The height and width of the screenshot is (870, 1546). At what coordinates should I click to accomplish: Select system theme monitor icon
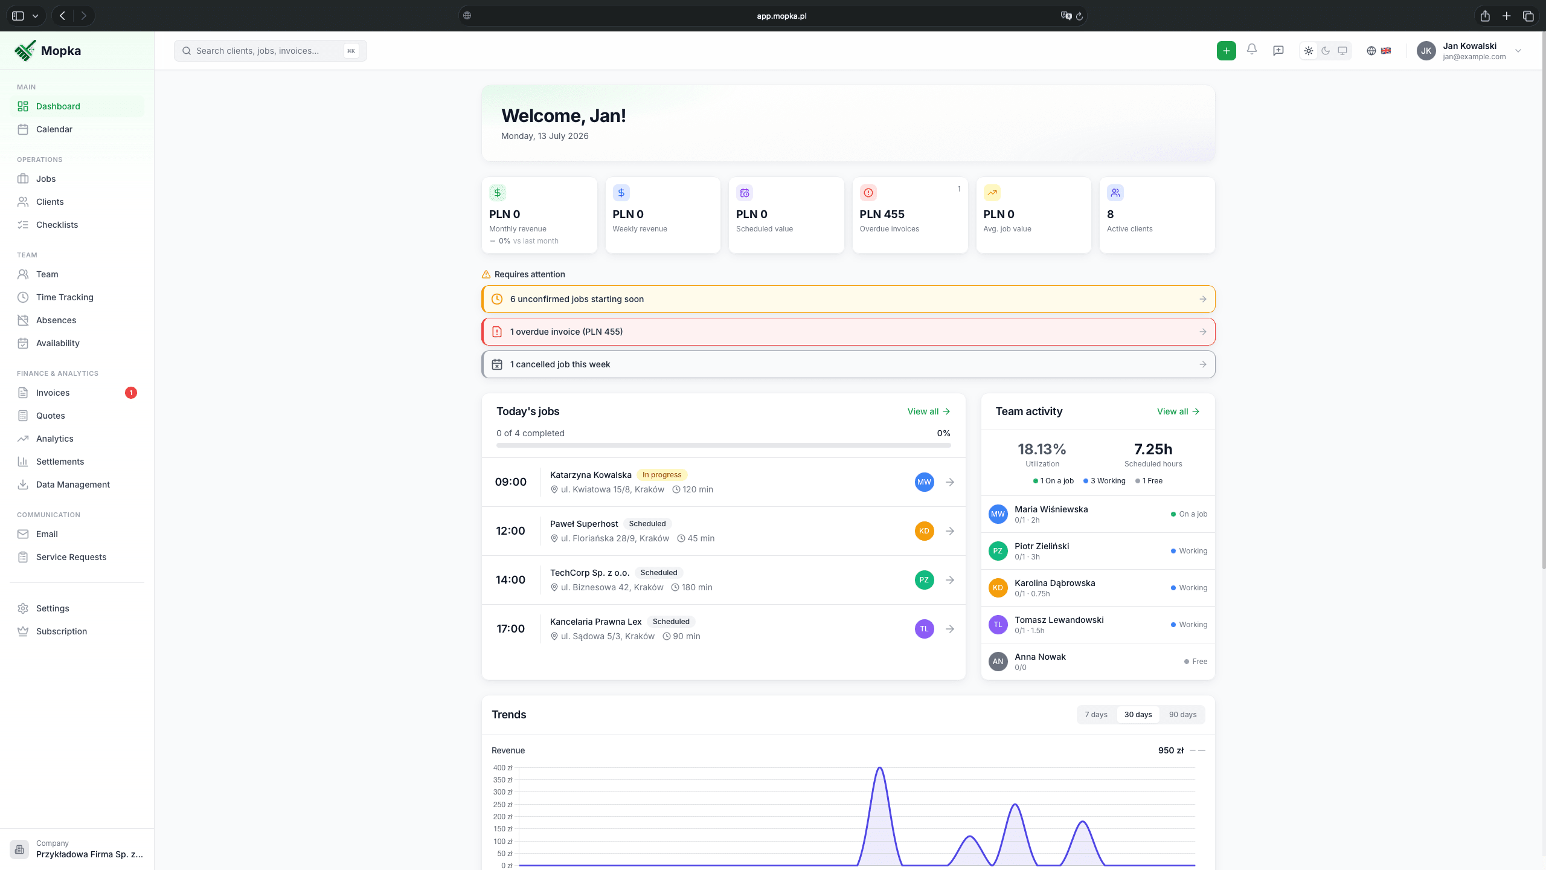[x=1342, y=51]
